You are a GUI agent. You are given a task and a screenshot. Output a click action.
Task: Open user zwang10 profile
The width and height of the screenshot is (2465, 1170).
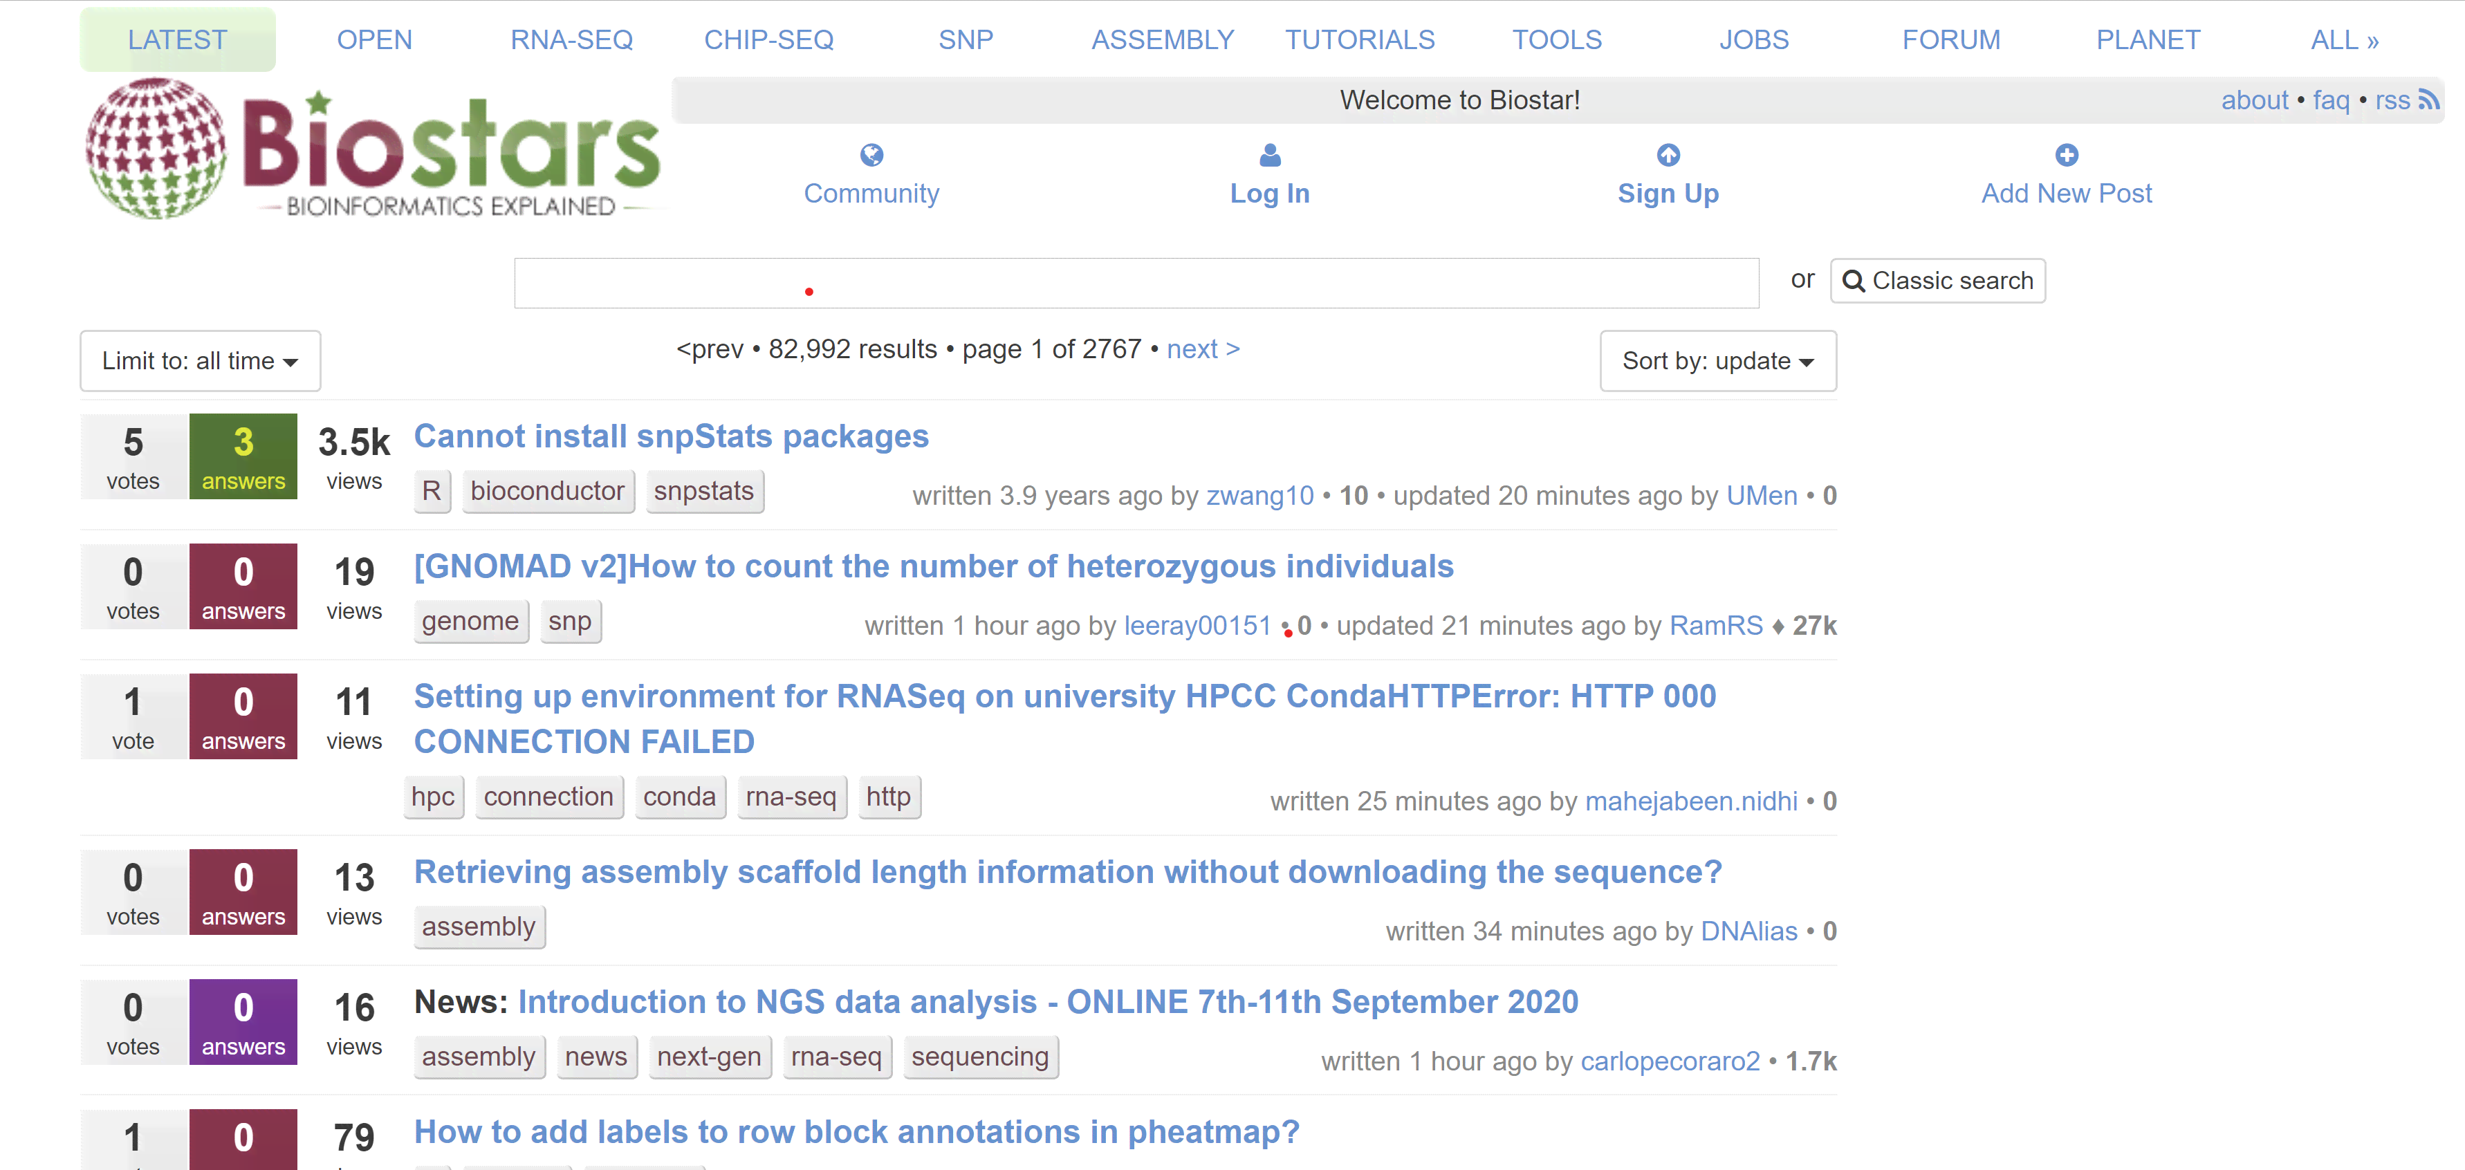point(1259,496)
